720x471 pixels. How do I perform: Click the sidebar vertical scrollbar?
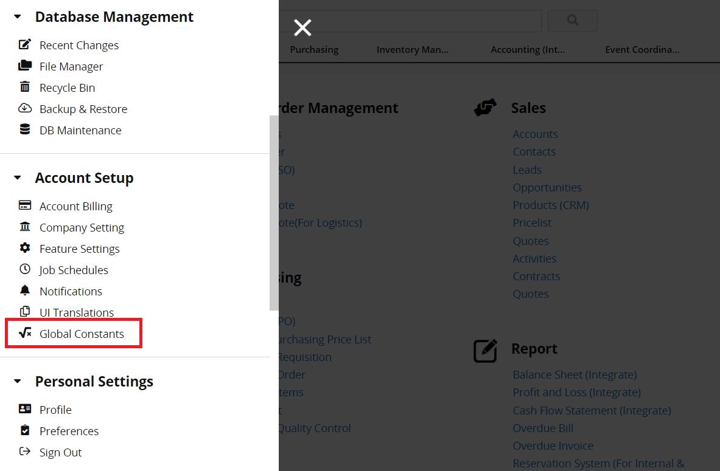[274, 213]
